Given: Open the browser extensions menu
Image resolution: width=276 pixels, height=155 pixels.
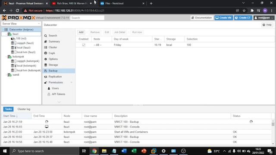Looking at the screenshot, I should coord(252,10).
